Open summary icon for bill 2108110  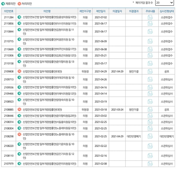pos(150,156)
